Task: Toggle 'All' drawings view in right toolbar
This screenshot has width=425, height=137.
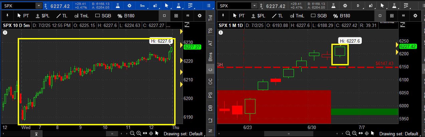Action: click(x=404, y=16)
